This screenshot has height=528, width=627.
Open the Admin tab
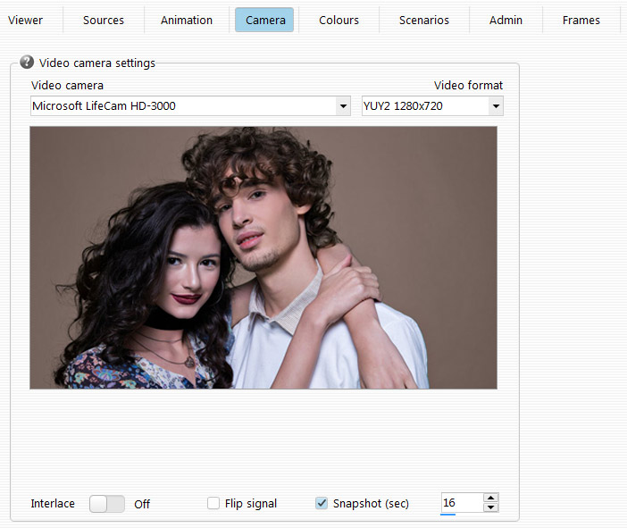pyautogui.click(x=506, y=20)
